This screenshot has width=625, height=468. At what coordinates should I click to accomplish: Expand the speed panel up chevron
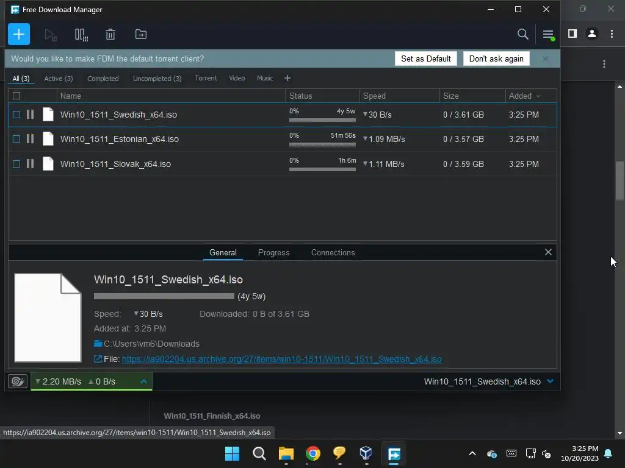tap(144, 381)
